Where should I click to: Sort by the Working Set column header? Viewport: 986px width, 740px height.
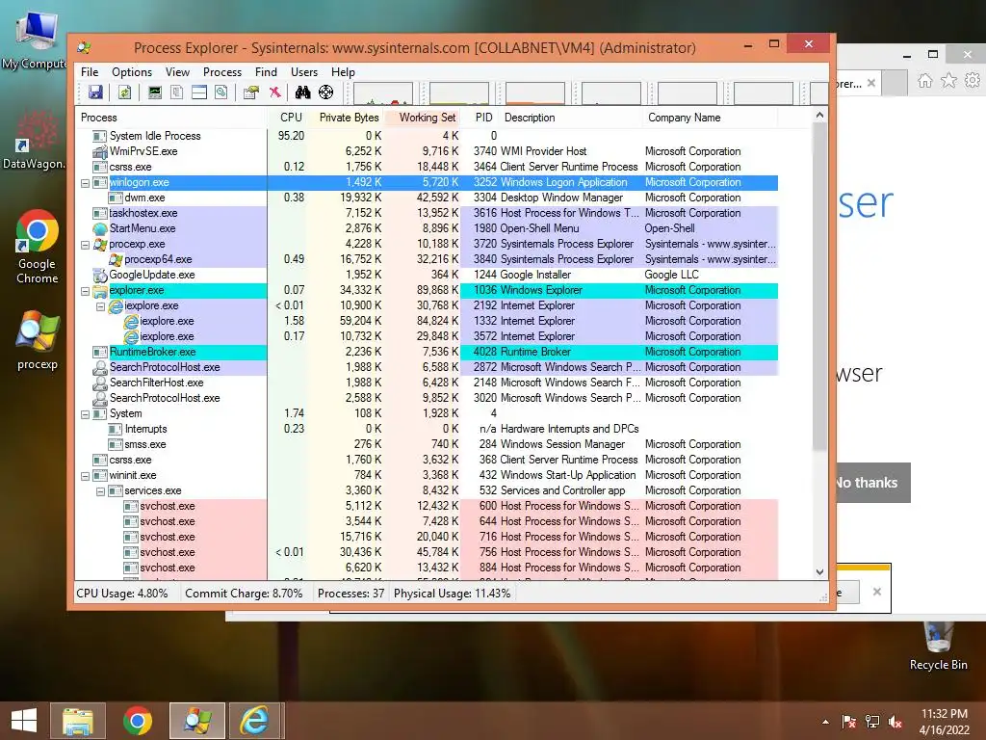click(x=422, y=118)
